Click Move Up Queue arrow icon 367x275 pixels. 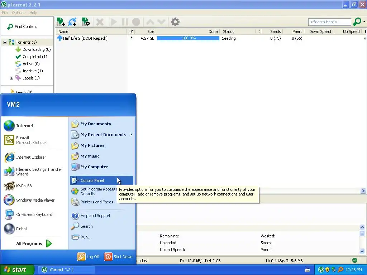click(x=150, y=22)
